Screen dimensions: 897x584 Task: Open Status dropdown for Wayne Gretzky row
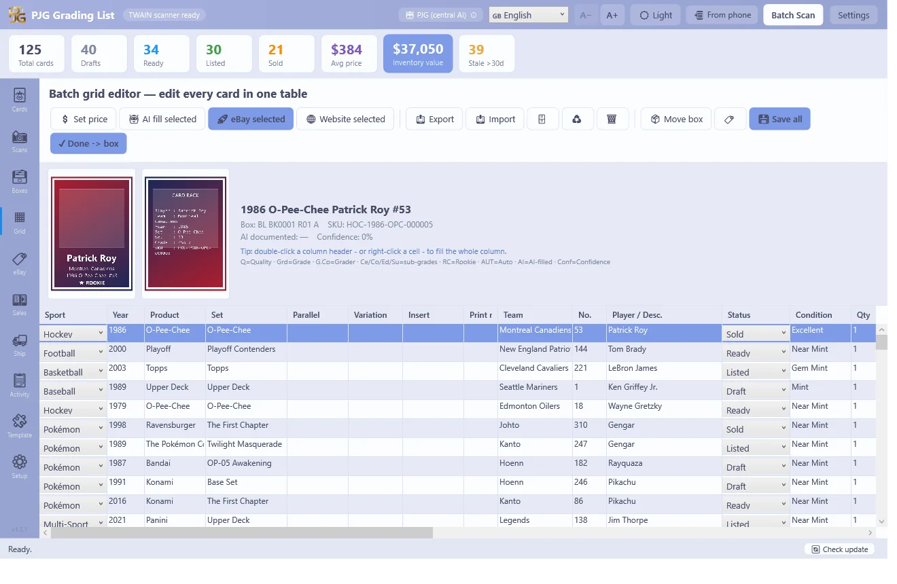point(756,409)
